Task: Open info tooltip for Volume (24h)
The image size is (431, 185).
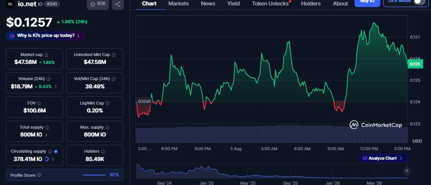Action: 48,79
